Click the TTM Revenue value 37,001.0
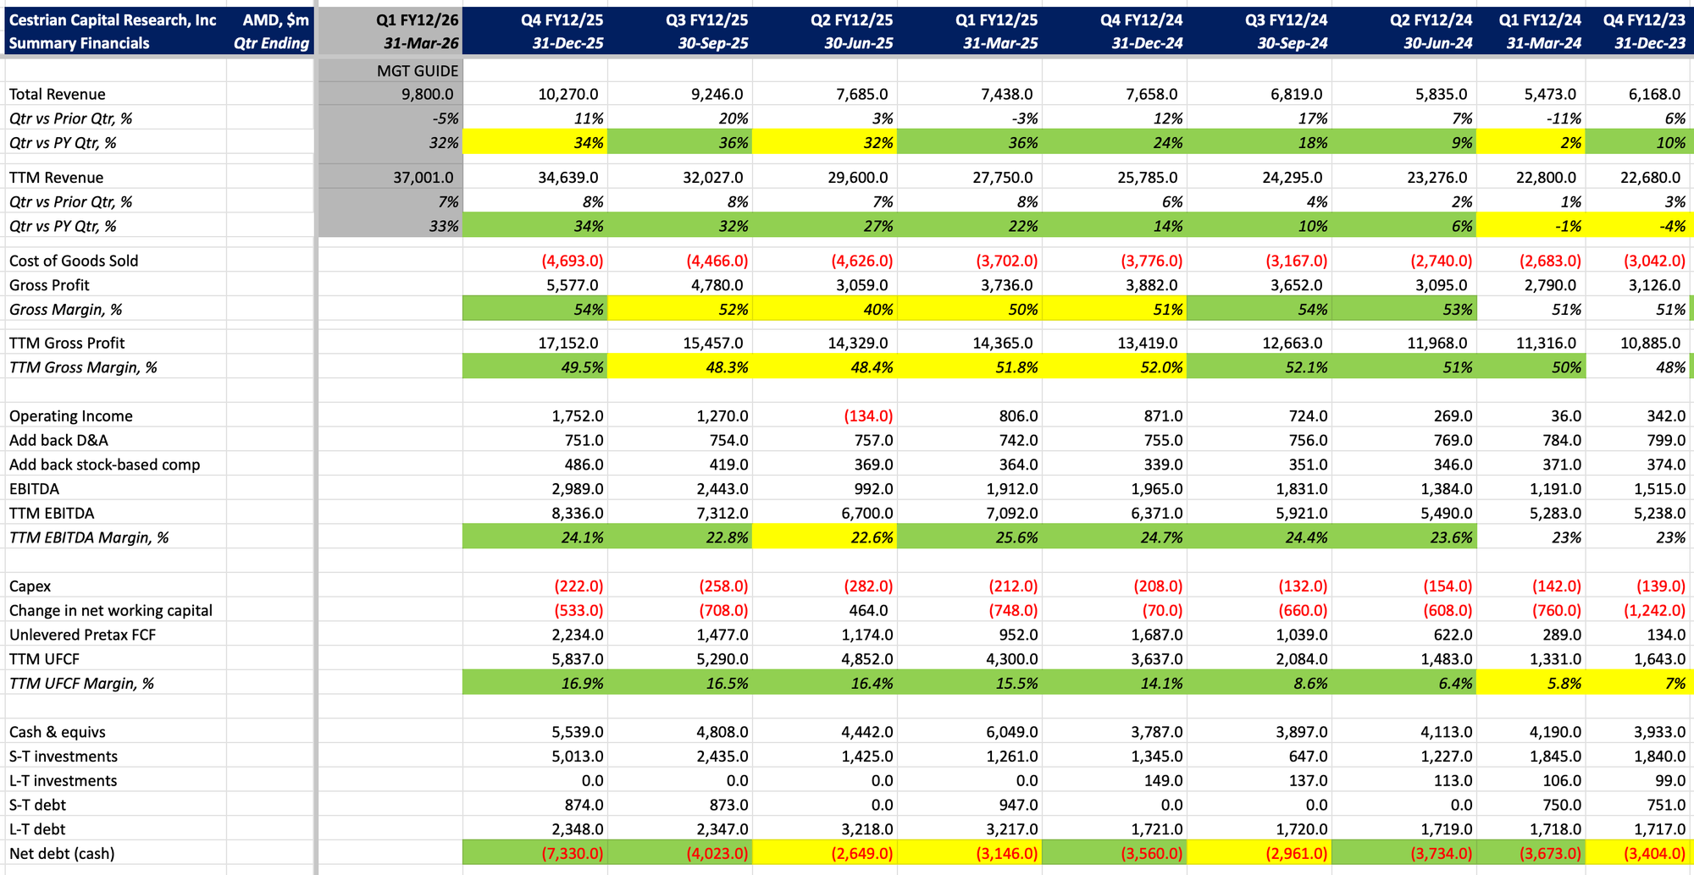 423,178
